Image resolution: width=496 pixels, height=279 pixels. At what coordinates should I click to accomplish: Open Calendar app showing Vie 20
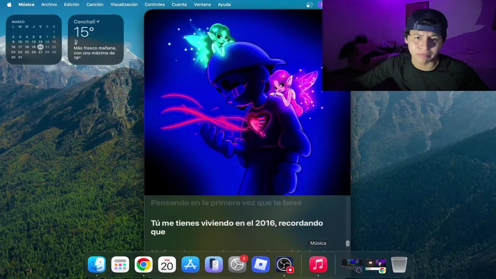coord(167,265)
